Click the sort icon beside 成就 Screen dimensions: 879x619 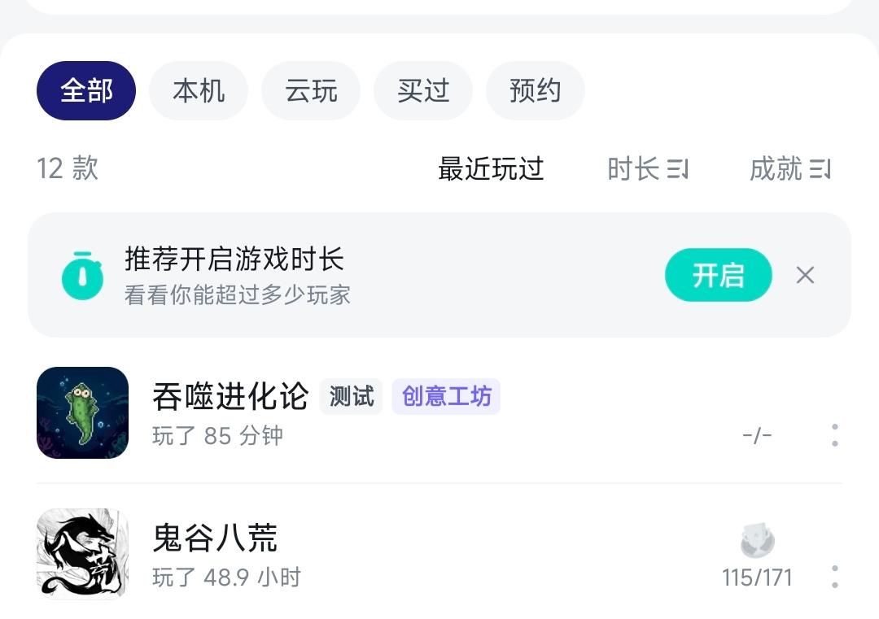pyautogui.click(x=820, y=169)
